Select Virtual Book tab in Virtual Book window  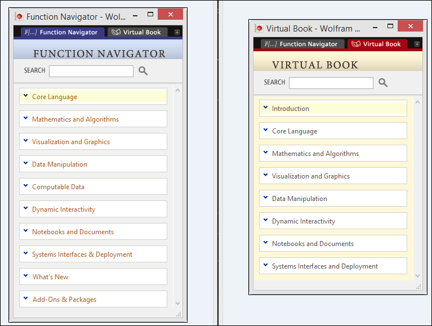377,44
